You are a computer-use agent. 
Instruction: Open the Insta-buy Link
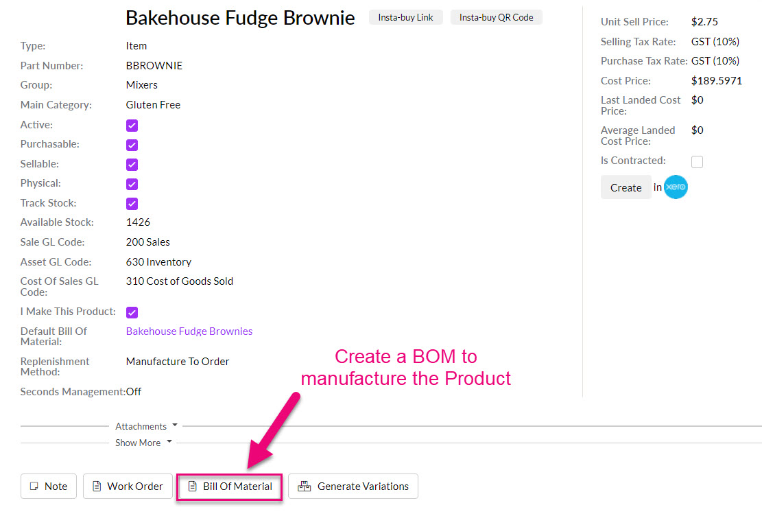tap(405, 17)
